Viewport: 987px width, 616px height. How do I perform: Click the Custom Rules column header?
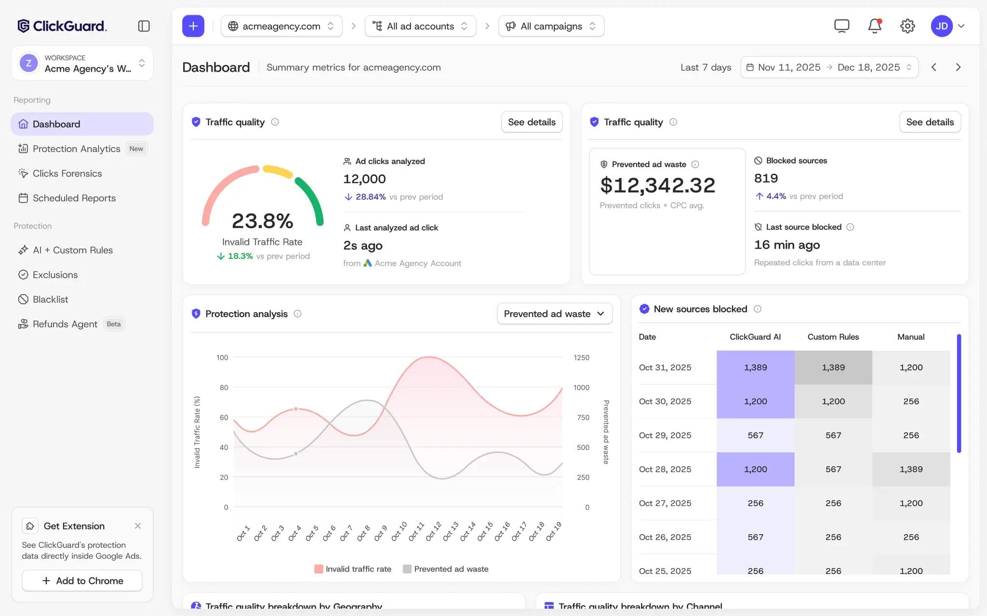click(833, 337)
